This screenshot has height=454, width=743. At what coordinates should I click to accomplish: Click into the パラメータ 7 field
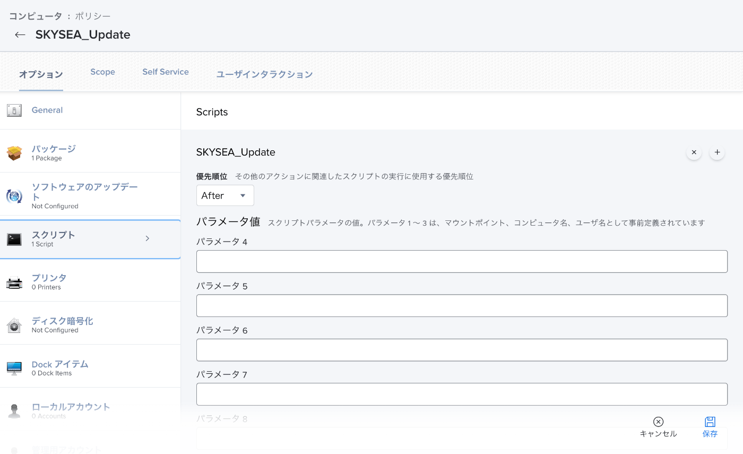[462, 394]
